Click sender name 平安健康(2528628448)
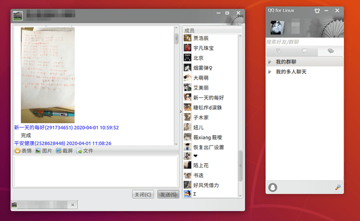 pos(40,144)
